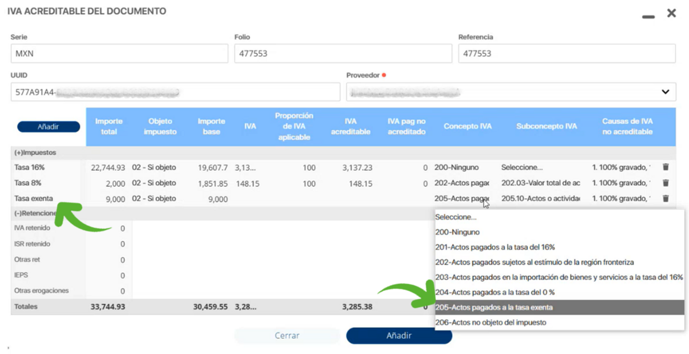
Task: Pick 200-Ninguno in the dropdown list
Action: coord(458,232)
